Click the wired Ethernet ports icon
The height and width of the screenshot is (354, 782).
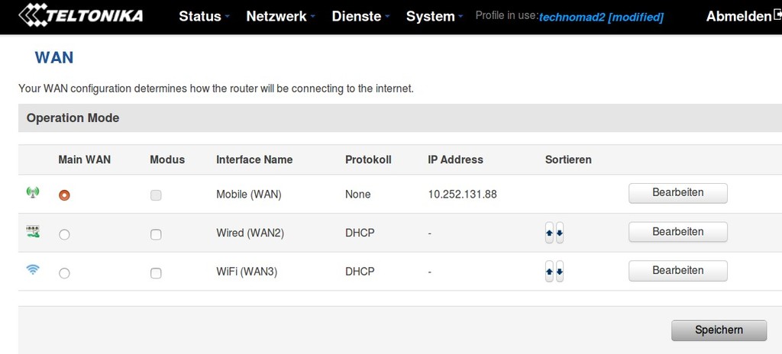click(x=33, y=231)
